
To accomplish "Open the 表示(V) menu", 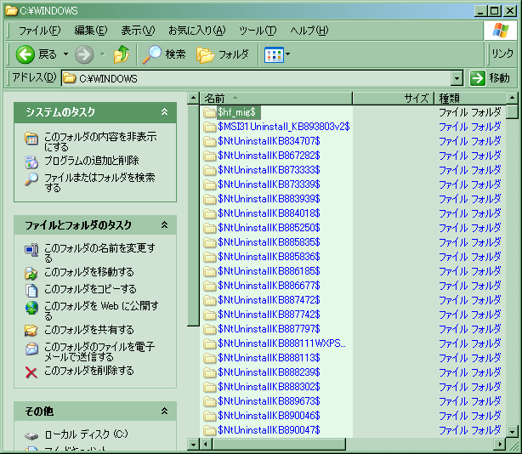I will pyautogui.click(x=138, y=31).
